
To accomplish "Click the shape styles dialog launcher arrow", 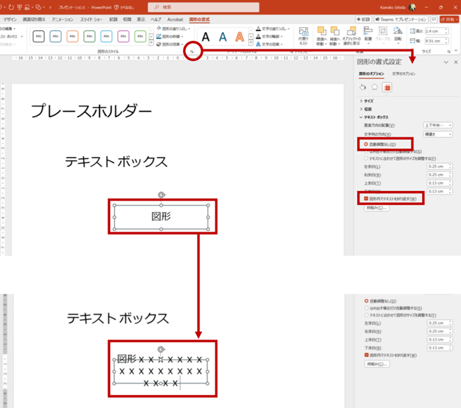I will [x=192, y=51].
